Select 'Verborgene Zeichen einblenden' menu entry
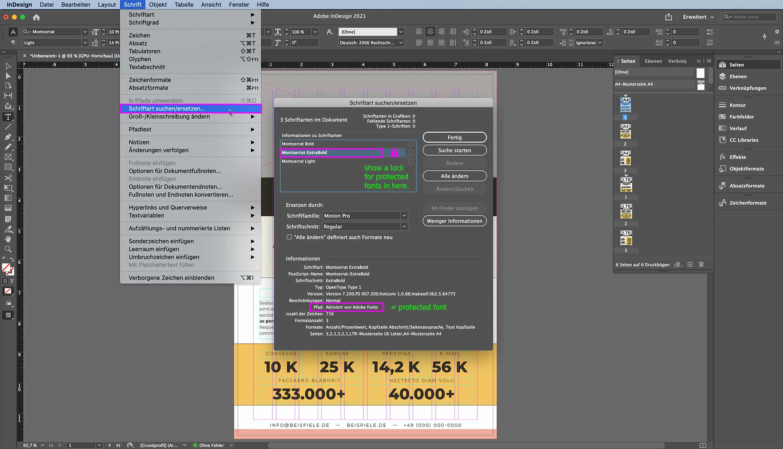 (x=190, y=278)
